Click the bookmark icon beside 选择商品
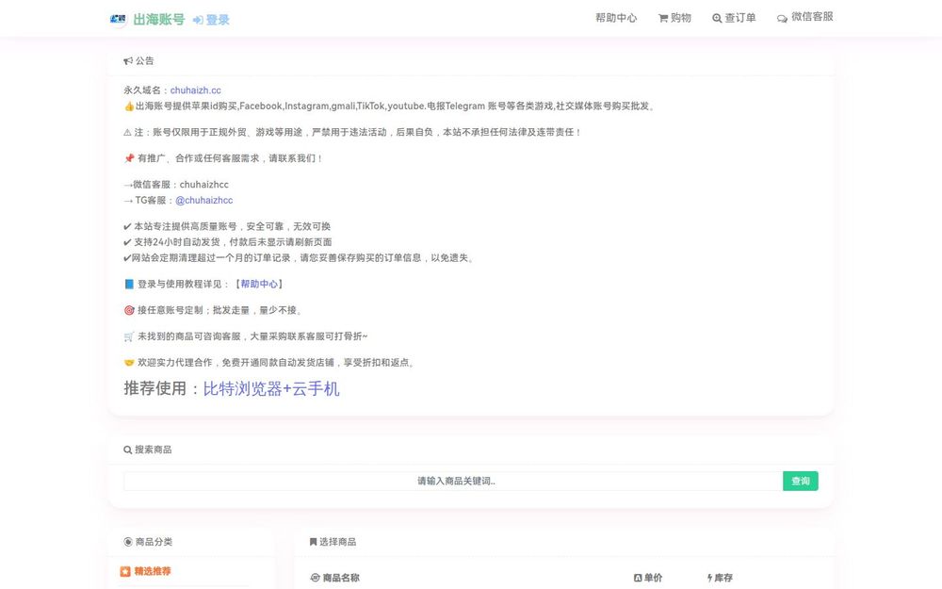This screenshot has height=589, width=942. [313, 542]
